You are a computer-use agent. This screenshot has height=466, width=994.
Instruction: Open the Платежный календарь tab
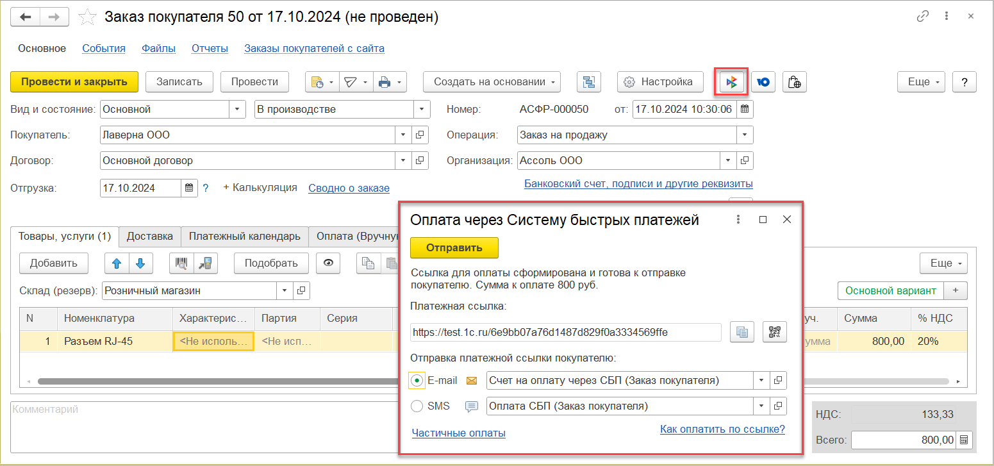244,236
